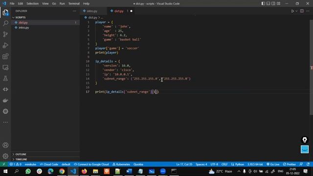
Task: Toggle secondary side bar layout icon
Action: 273,3
